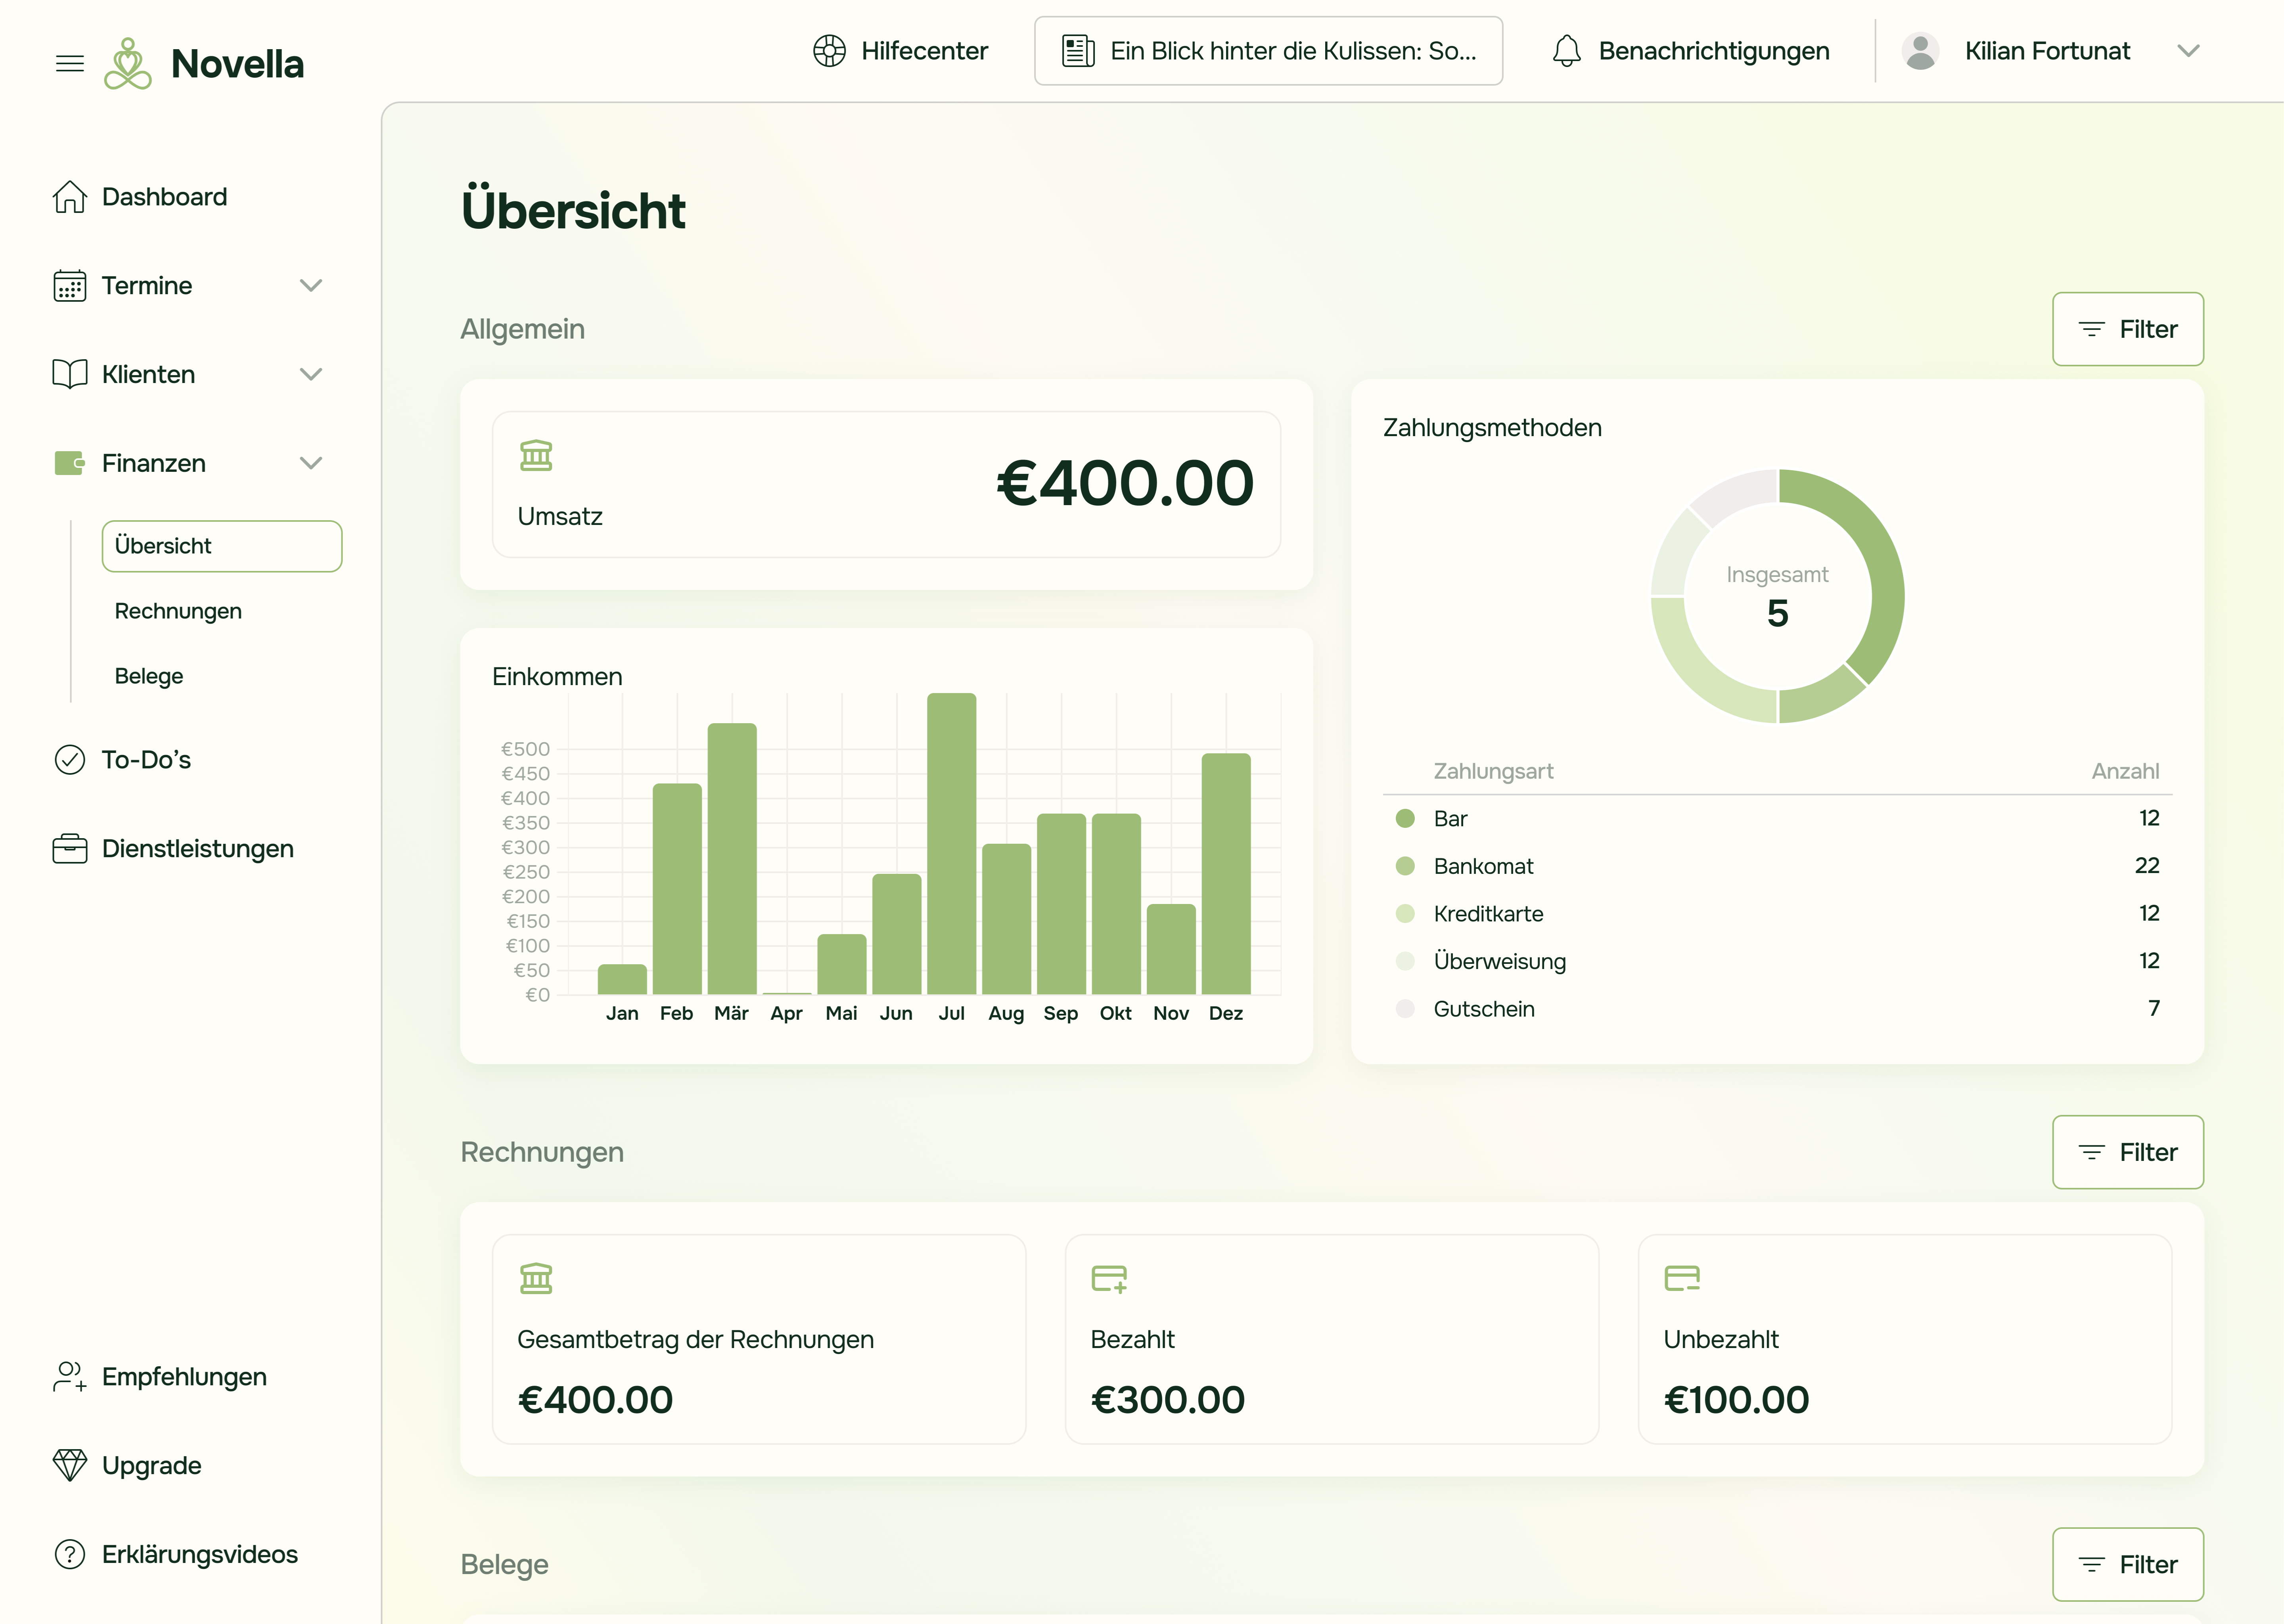
Task: Click the card-minus icon above Unbezahlt
Action: tap(1682, 1279)
